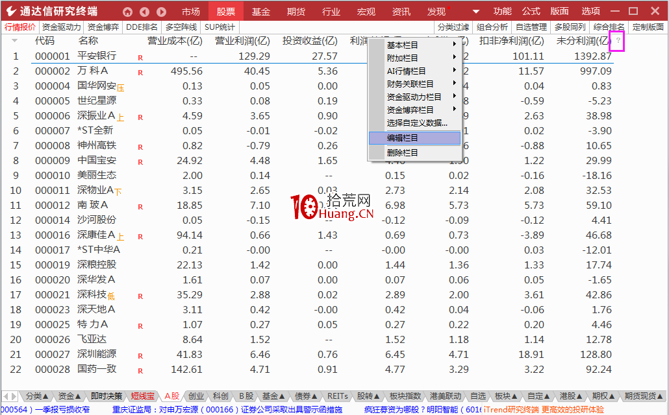Click the 组合分析 button
Screen dimensions: 669x415
492,27
